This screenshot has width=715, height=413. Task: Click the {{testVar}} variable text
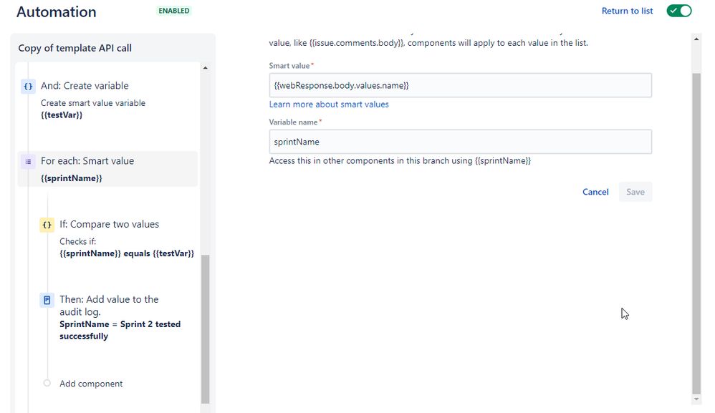click(x=62, y=115)
